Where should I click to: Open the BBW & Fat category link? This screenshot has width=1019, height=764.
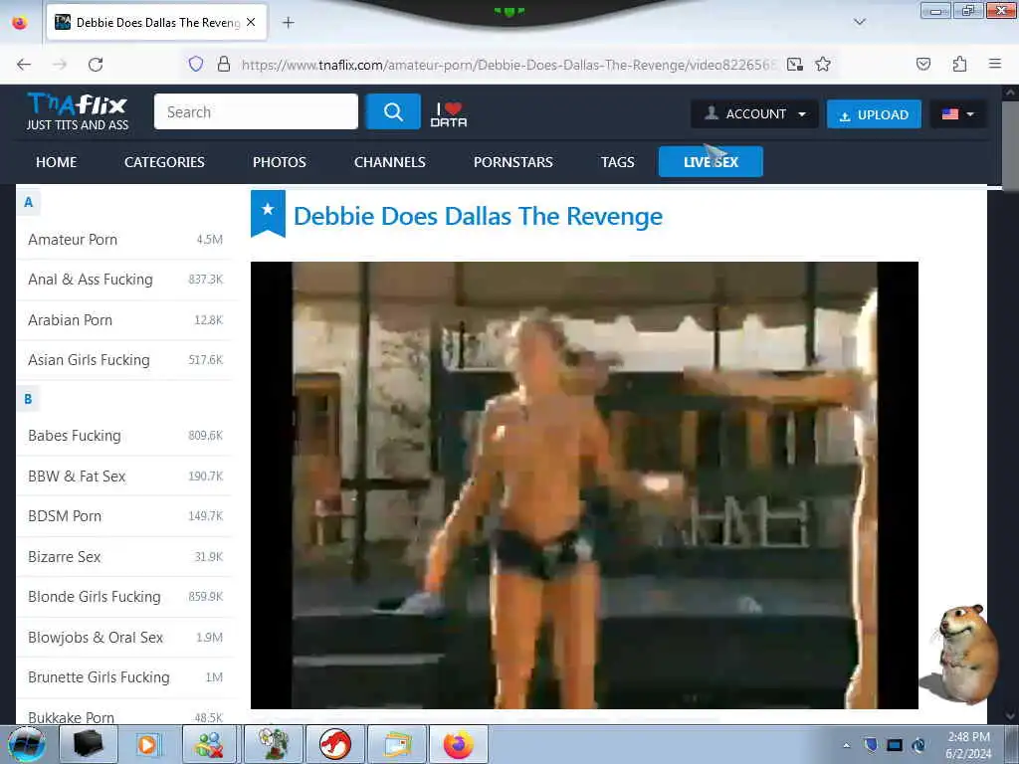coord(77,477)
